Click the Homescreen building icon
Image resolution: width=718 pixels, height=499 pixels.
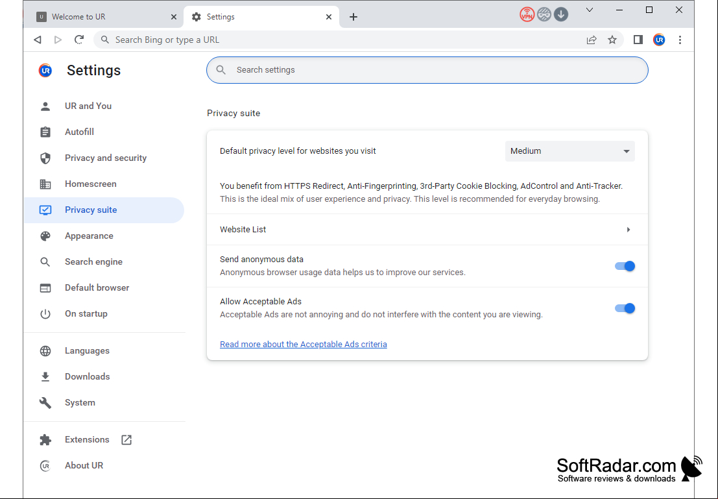pyautogui.click(x=45, y=184)
